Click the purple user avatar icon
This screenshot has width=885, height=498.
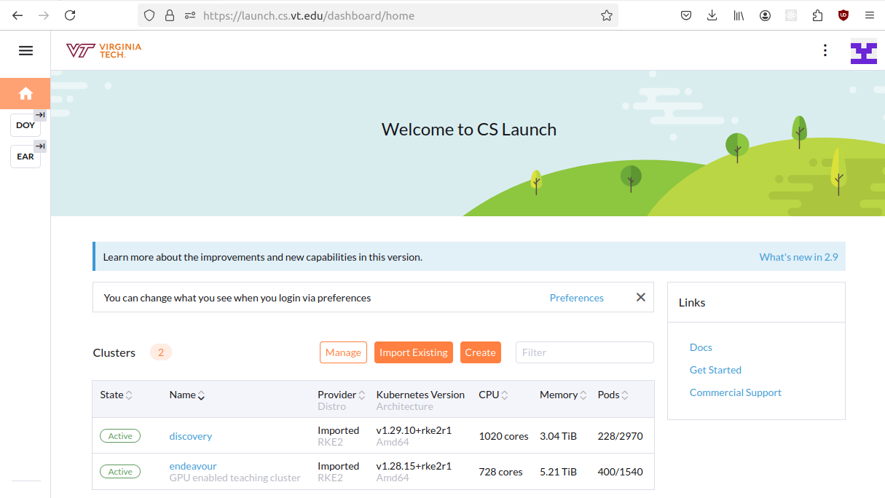[x=863, y=52]
